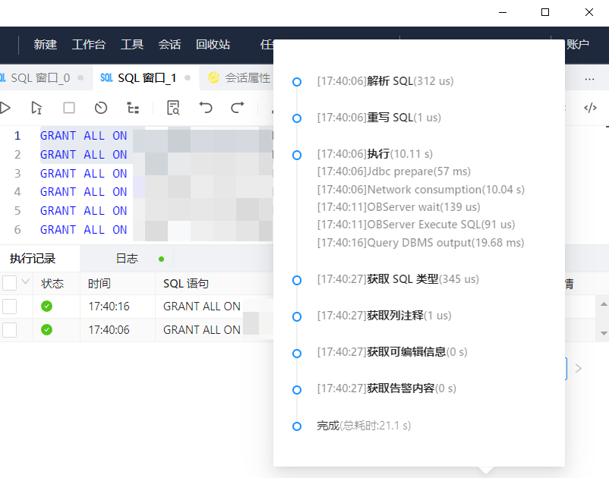
Task: Click the 获取 SQL 类型 entry
Action: coord(398,279)
